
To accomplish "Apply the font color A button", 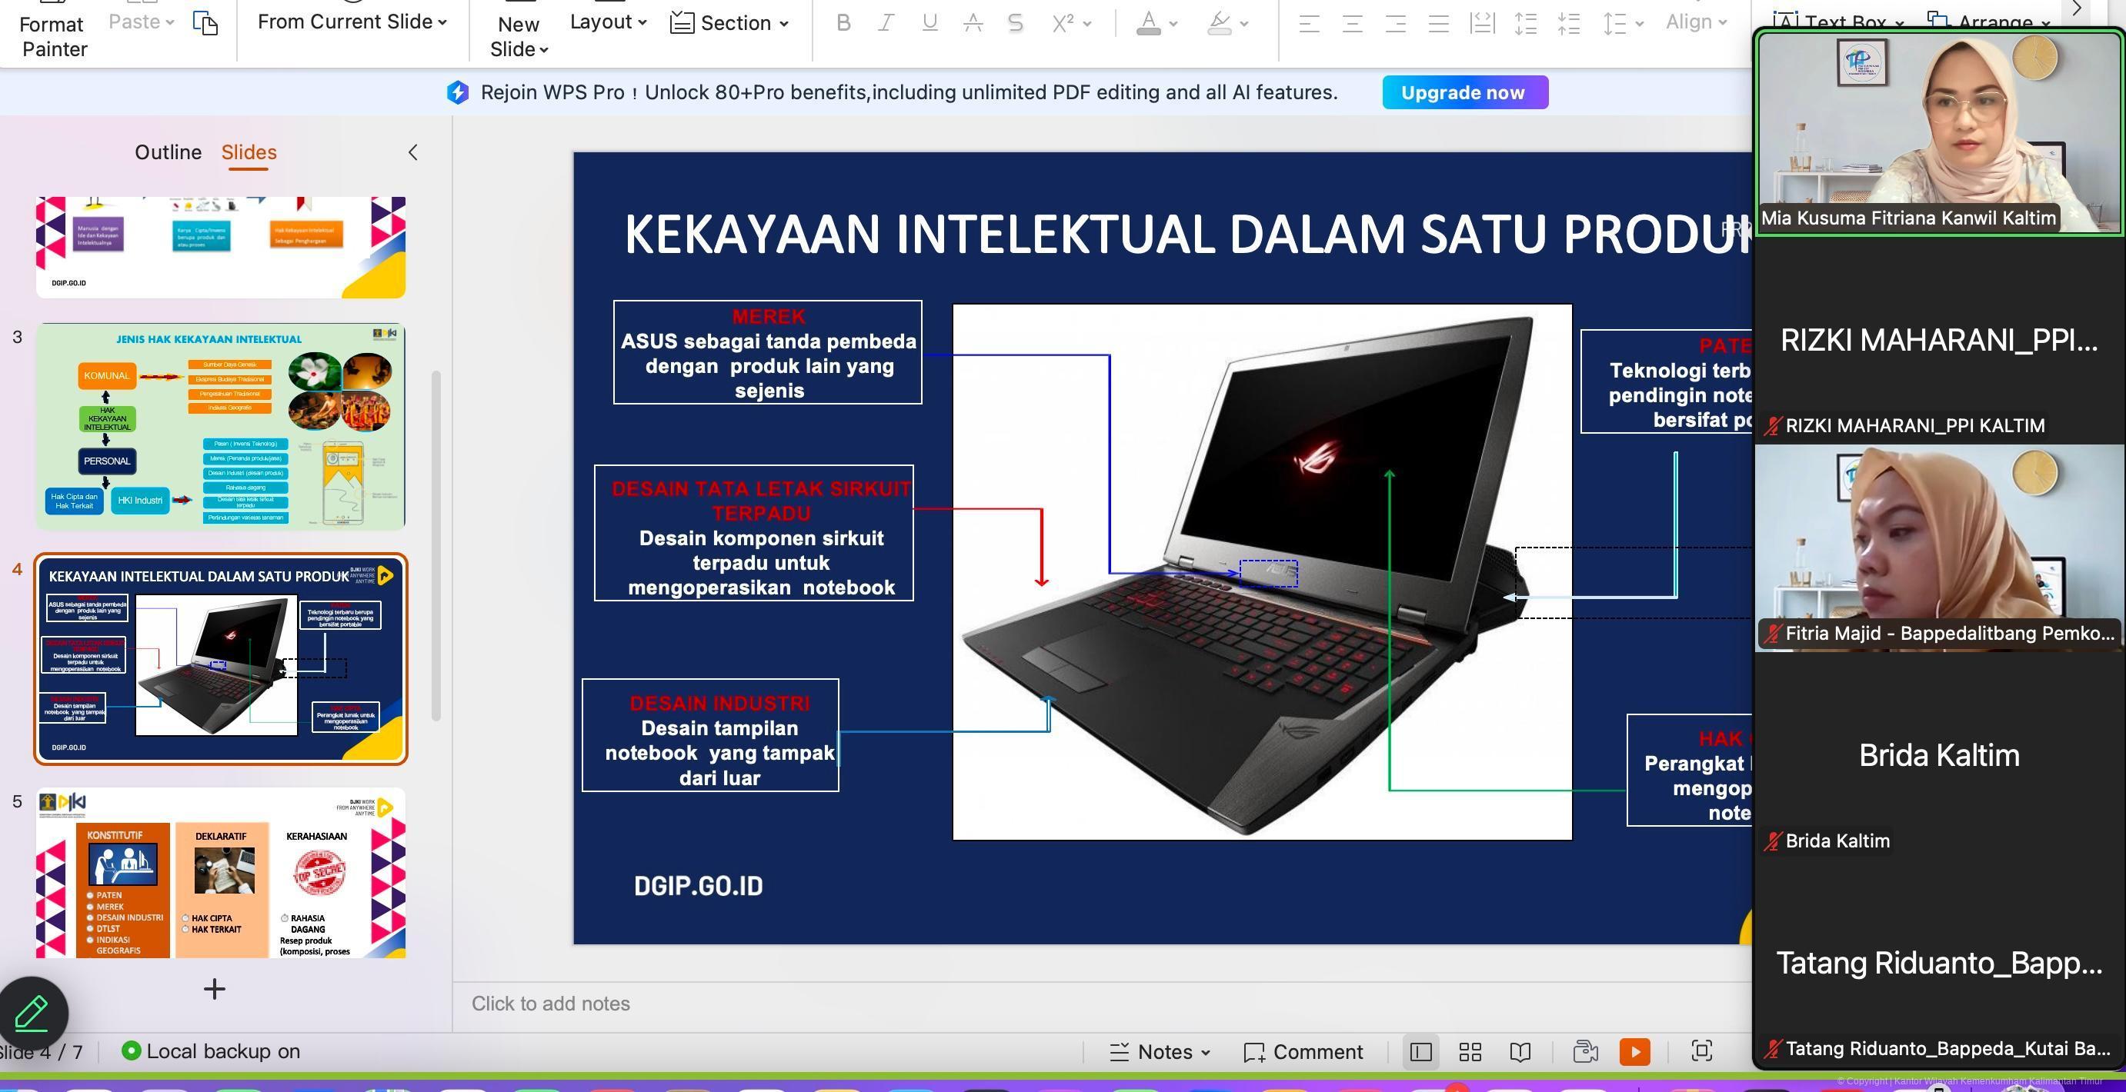I will 1148,23.
